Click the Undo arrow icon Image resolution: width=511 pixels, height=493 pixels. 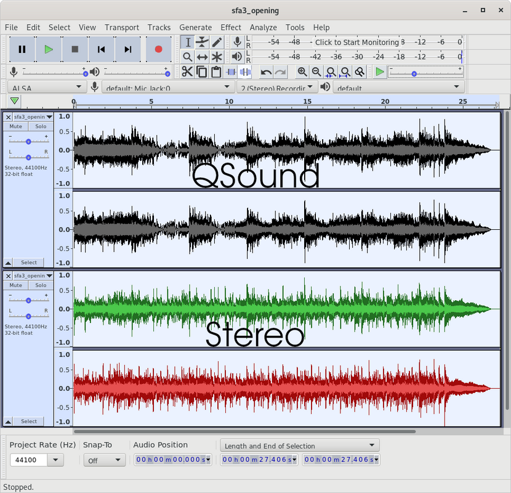point(266,71)
